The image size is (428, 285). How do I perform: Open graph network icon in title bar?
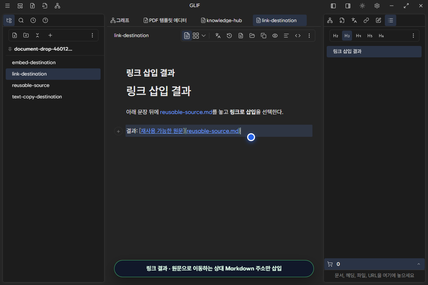(x=57, y=6)
